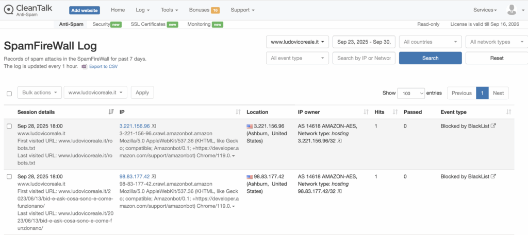Open the website filter www.ludovicoreale.it dropdown
Image resolution: width=528 pixels, height=235 pixels.
[x=298, y=42]
